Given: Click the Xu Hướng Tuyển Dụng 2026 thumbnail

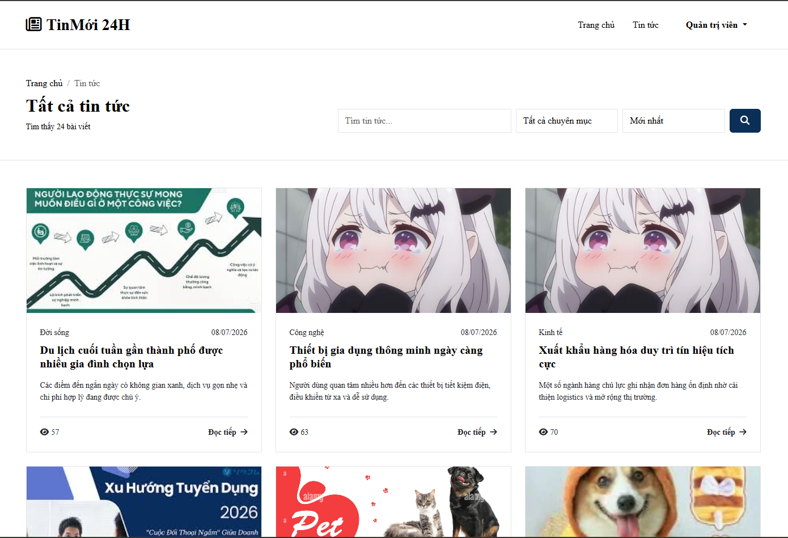Looking at the screenshot, I should point(144,502).
